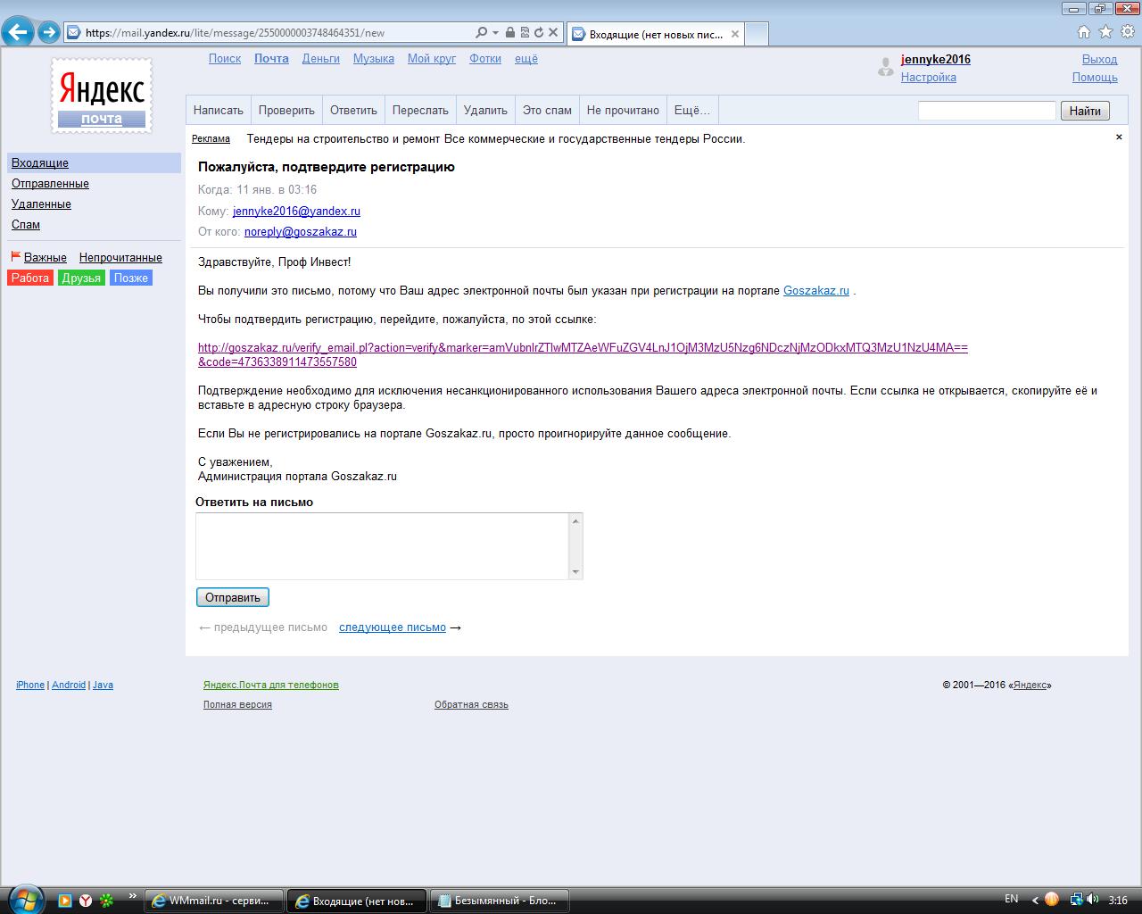Screen dimensions: 1142x914
Task: Stop loading with the address bar X icon
Action: 553,33
